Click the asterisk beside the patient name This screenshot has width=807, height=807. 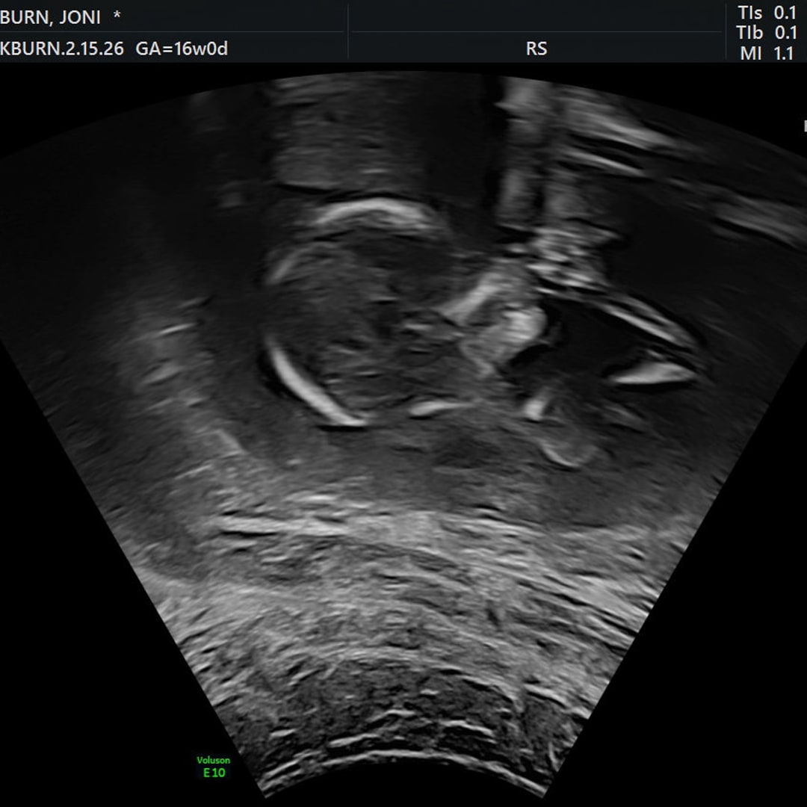pos(117,17)
